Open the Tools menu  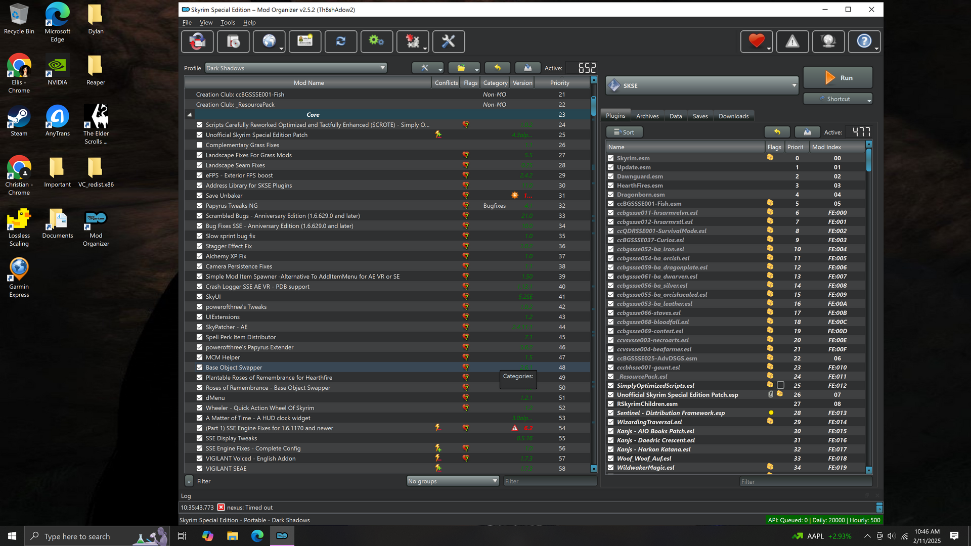[x=228, y=23]
